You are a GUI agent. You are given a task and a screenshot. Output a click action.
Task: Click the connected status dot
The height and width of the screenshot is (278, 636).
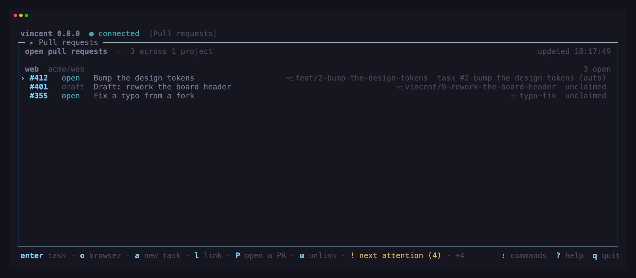click(x=91, y=34)
